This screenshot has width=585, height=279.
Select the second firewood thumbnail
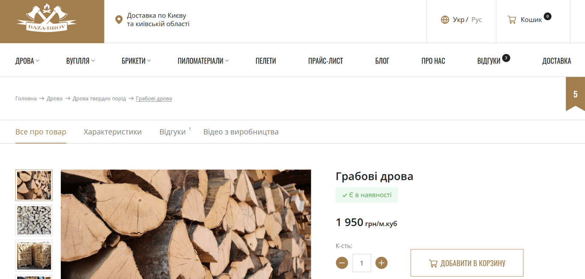click(x=34, y=220)
